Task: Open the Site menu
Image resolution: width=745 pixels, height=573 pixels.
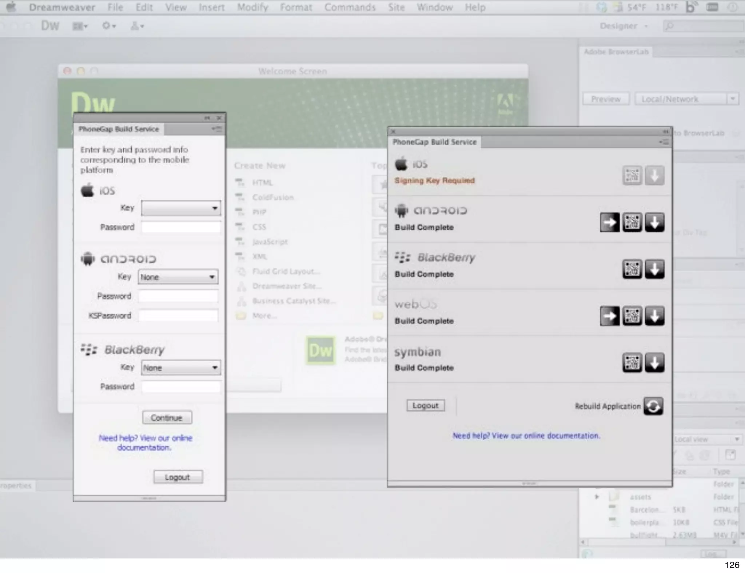Action: pyautogui.click(x=396, y=7)
